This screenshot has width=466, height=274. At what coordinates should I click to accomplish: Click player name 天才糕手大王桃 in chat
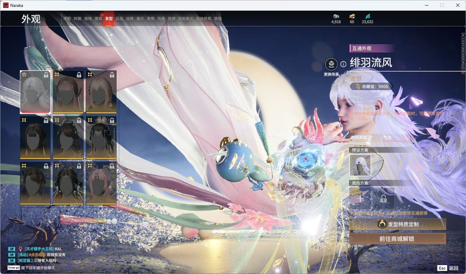[x=39, y=249]
